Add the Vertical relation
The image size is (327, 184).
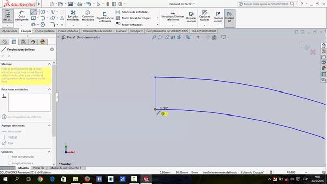[x=10, y=137]
